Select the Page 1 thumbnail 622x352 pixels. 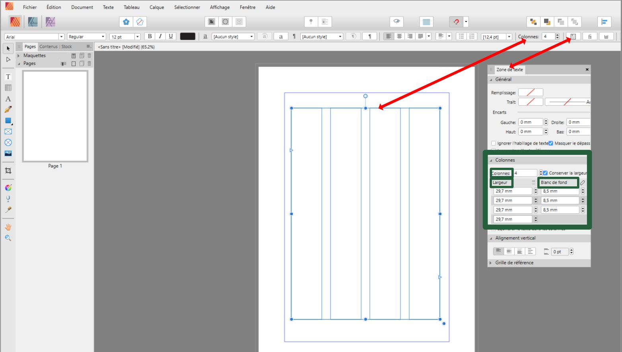tap(55, 116)
